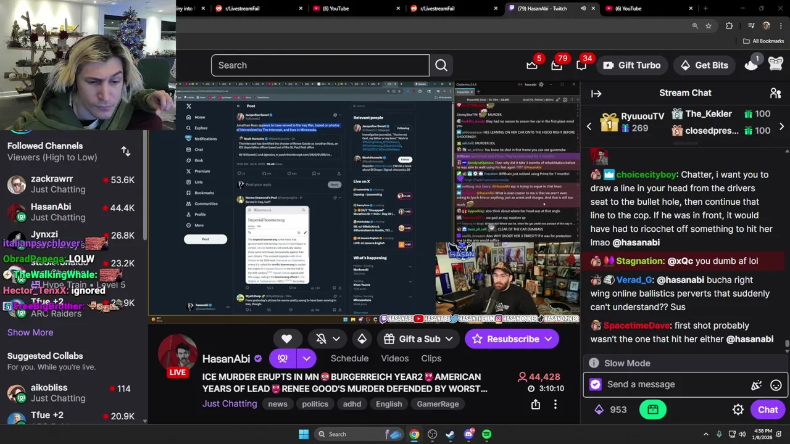790x444 pixels.
Task: Click Show More under followed channels
Action: [30, 332]
